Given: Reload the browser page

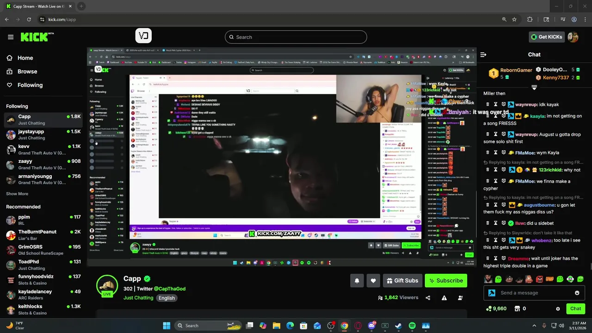Looking at the screenshot, I should (29, 19).
